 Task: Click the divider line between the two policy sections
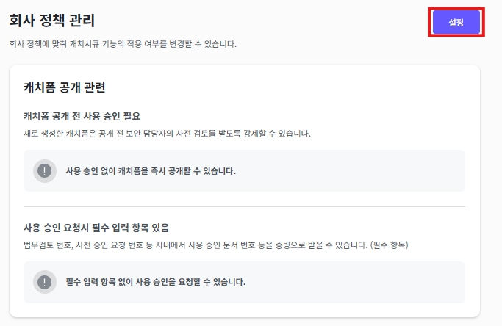(244, 206)
